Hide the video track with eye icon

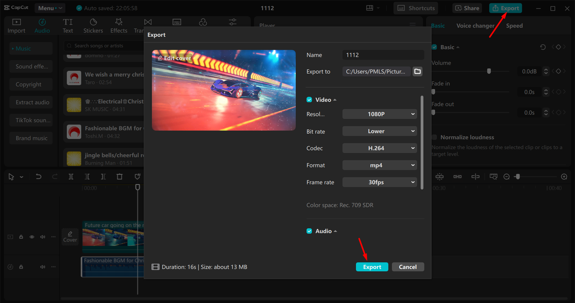point(32,237)
